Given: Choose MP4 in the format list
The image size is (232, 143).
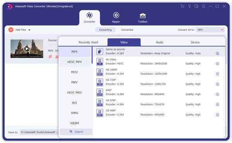Looking at the screenshot, I should [74, 52].
